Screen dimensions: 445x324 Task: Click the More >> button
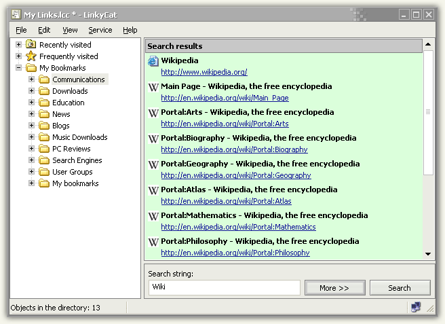tap(335, 288)
